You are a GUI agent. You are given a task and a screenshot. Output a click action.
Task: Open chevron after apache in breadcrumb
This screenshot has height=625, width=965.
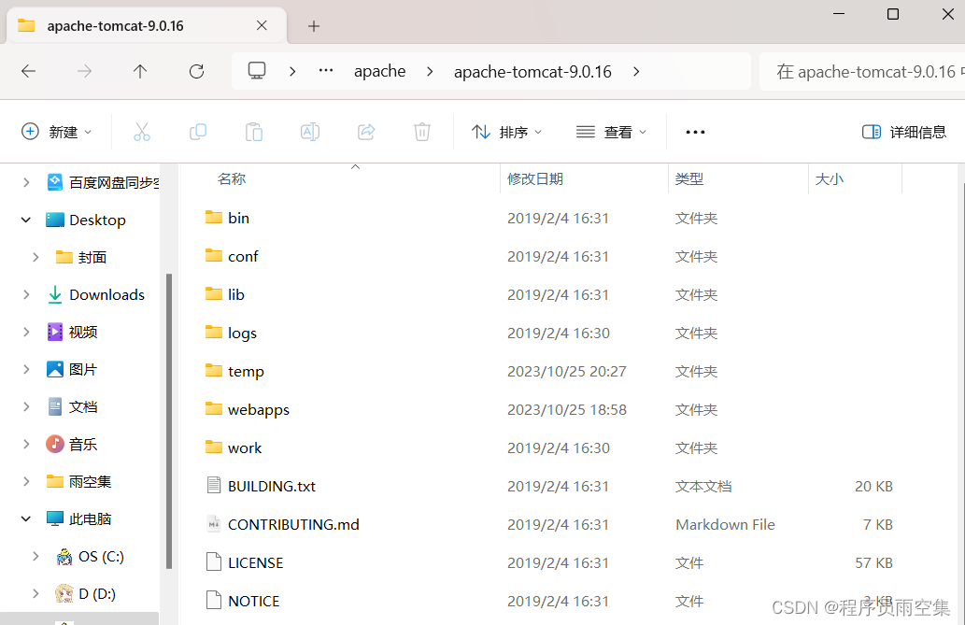point(430,71)
